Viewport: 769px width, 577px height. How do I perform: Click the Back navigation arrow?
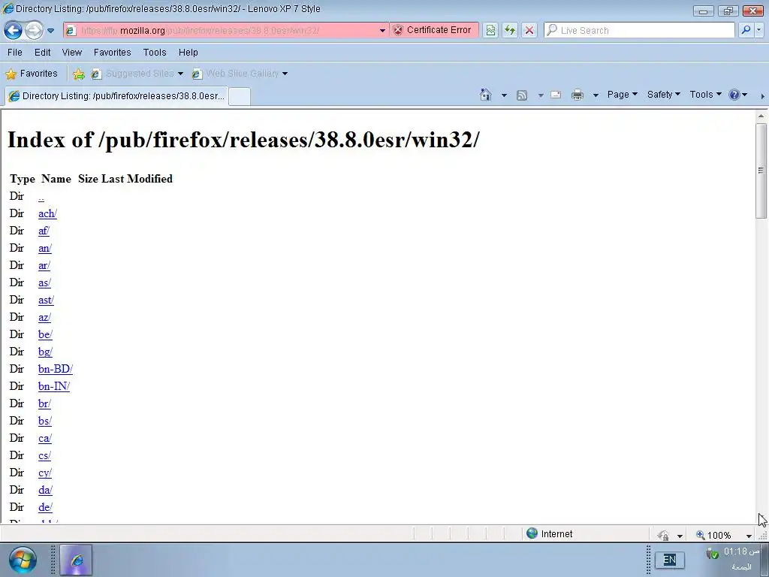(x=14, y=30)
